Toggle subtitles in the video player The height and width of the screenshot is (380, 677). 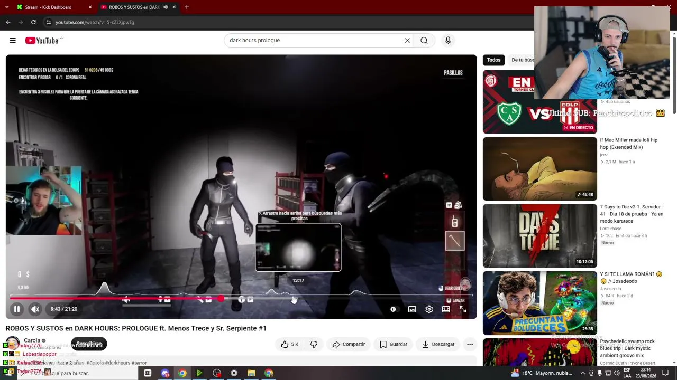click(412, 309)
